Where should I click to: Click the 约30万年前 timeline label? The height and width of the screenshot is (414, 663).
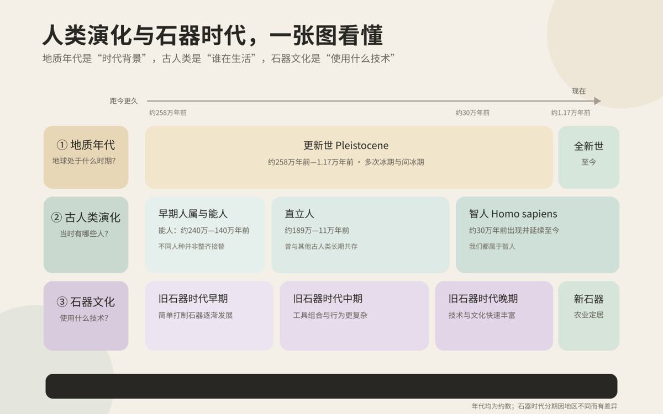[472, 113]
